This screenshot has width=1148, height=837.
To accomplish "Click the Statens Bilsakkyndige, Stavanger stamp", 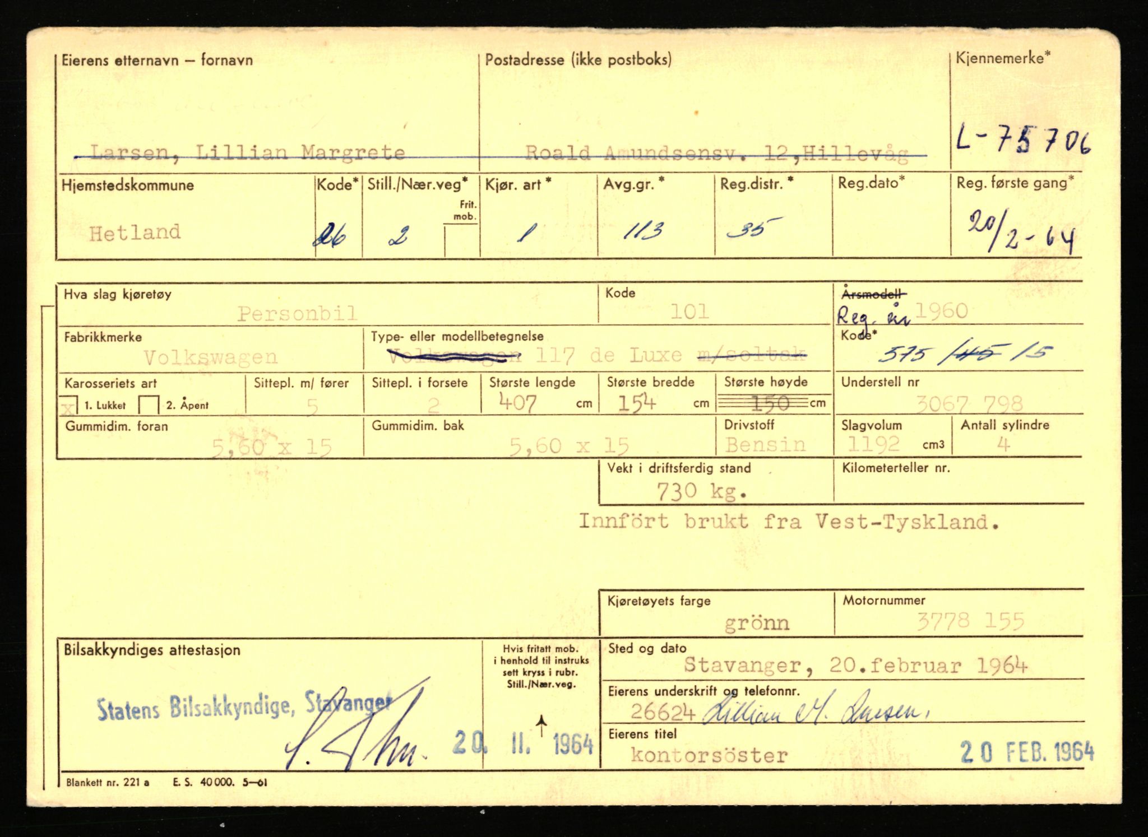I will pyautogui.click(x=244, y=705).
